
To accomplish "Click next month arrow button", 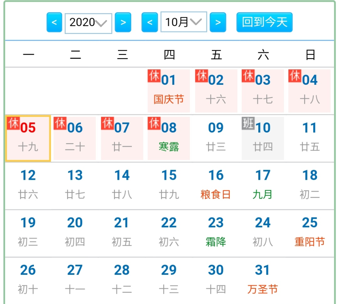I will 218,23.
